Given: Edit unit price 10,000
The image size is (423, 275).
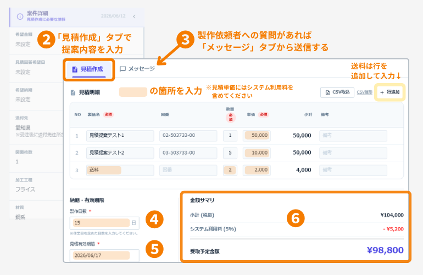Looking at the screenshot, I should tap(257, 153).
